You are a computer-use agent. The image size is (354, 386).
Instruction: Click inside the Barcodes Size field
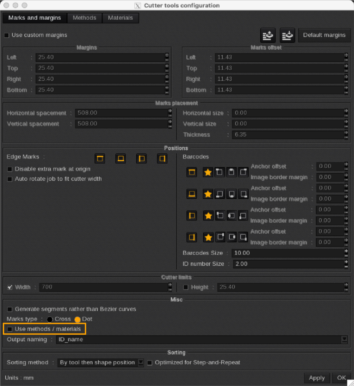281,253
